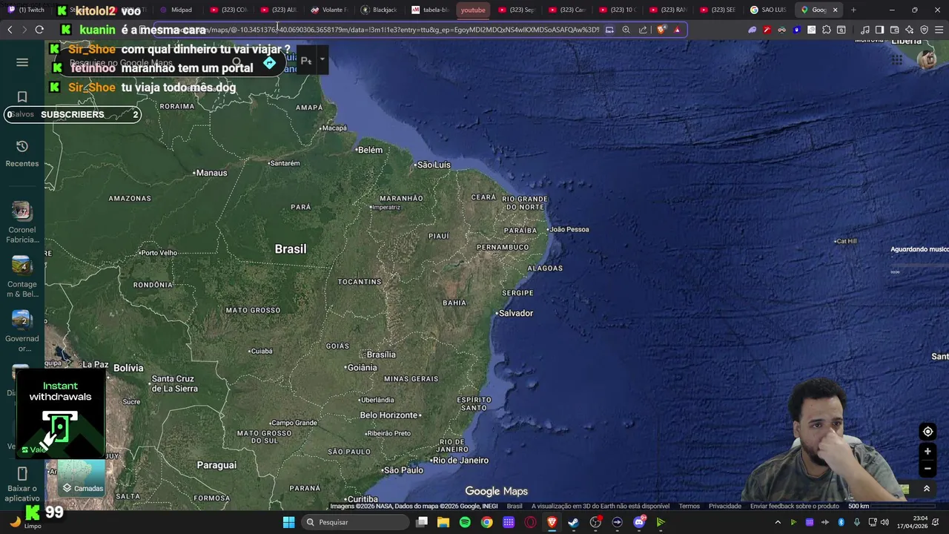Image resolution: width=949 pixels, height=534 pixels.
Task: Open the Google Maps hamburger menu
Action: 22,62
